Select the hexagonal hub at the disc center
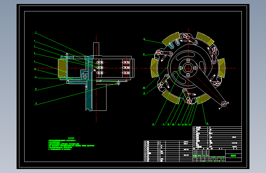This screenshot has width=266, height=173. 188,68
